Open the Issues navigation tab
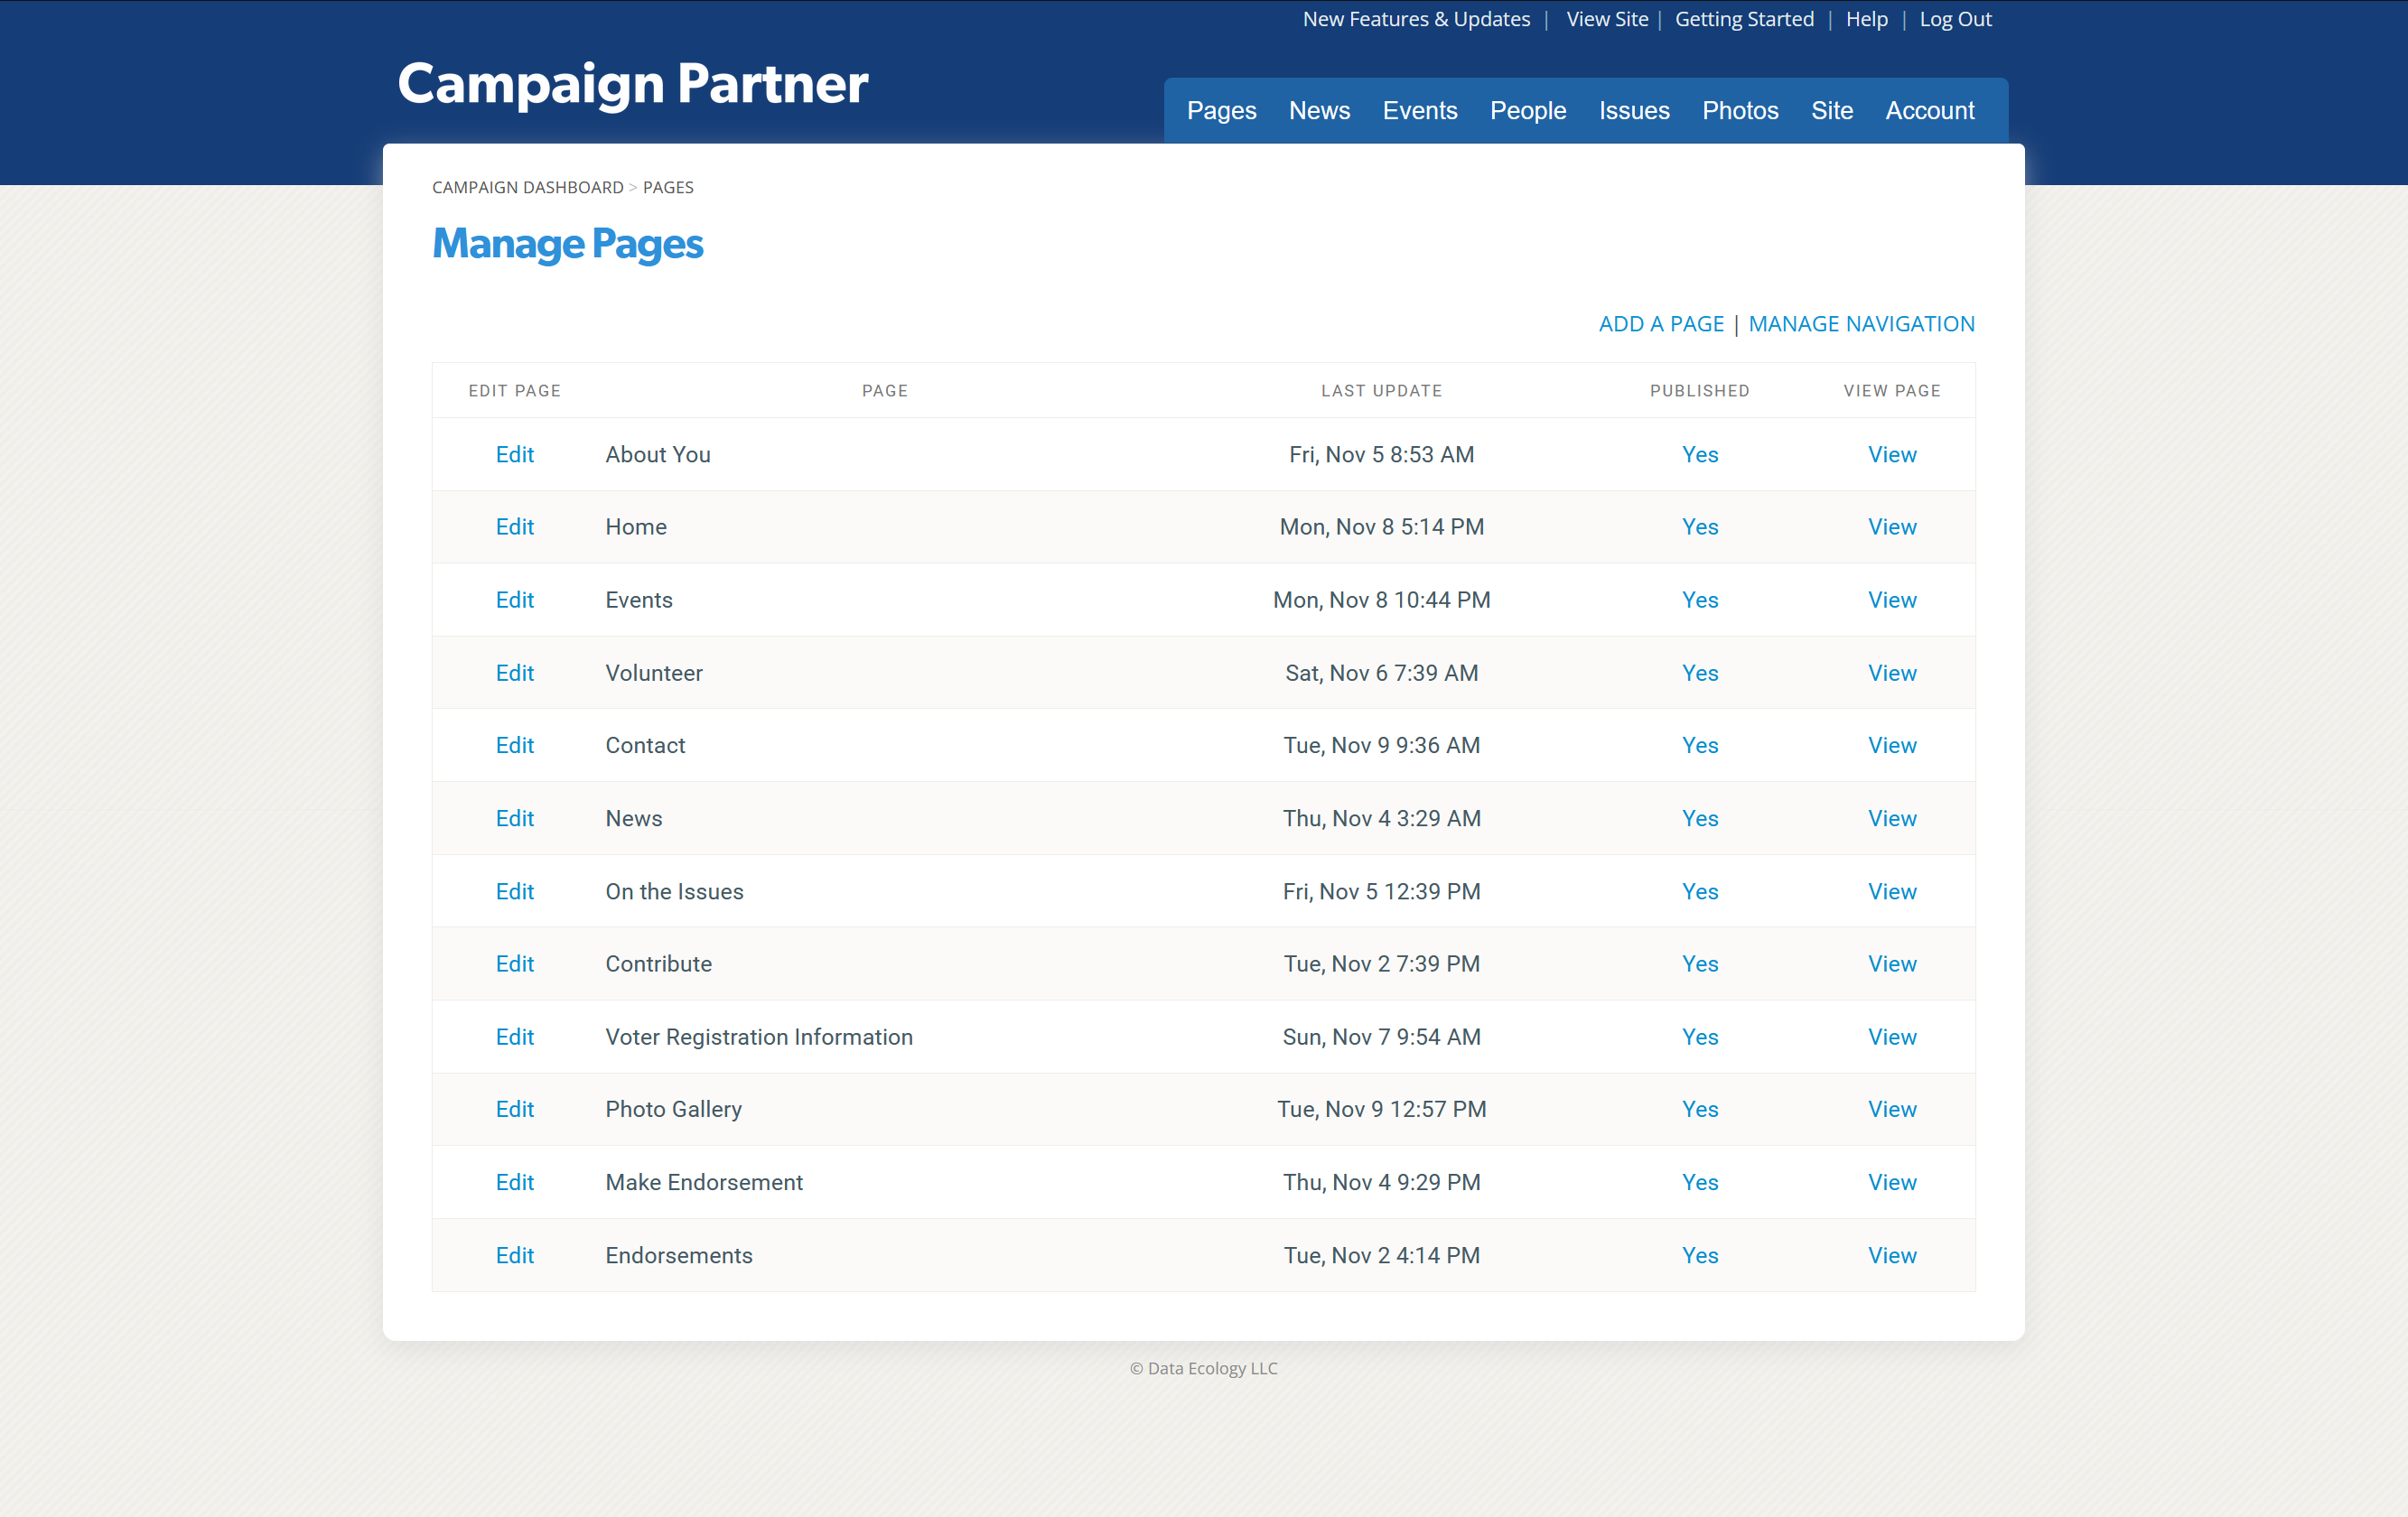This screenshot has height=1517, width=2408. (1634, 111)
